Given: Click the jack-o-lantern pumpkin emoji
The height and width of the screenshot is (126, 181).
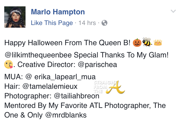Looking at the screenshot, I should tap(137, 43).
